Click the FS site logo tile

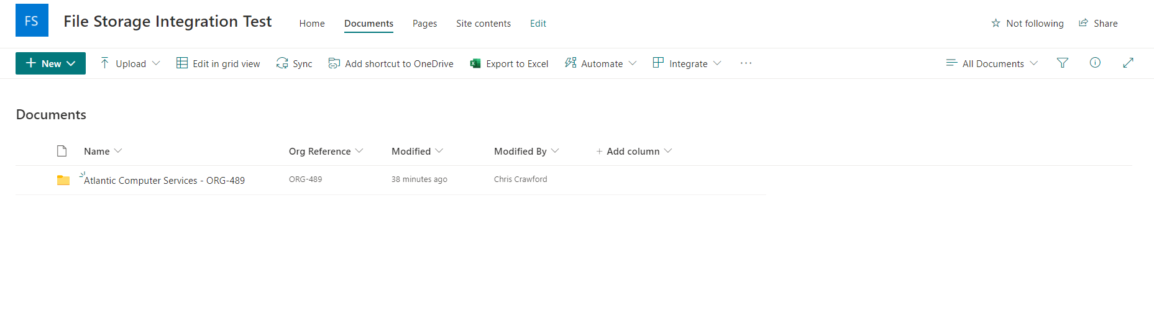(32, 20)
